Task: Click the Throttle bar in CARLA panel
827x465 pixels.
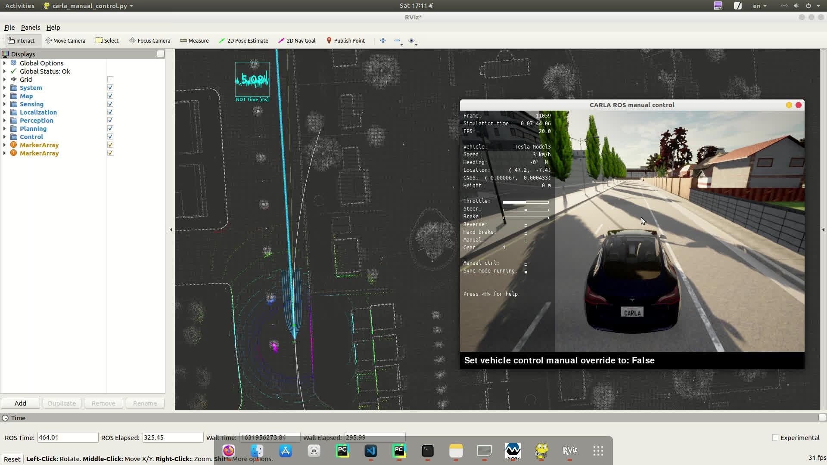Action: click(x=525, y=201)
